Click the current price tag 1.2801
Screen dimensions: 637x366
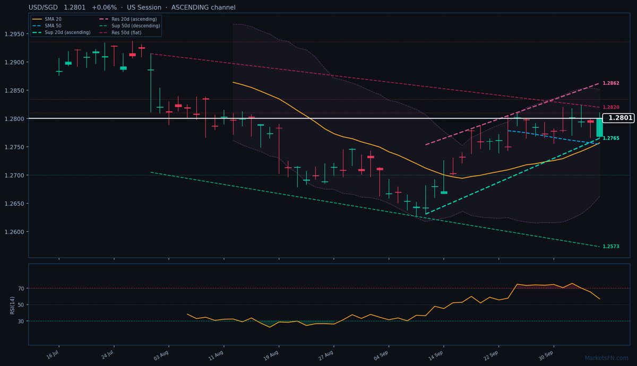[618, 118]
